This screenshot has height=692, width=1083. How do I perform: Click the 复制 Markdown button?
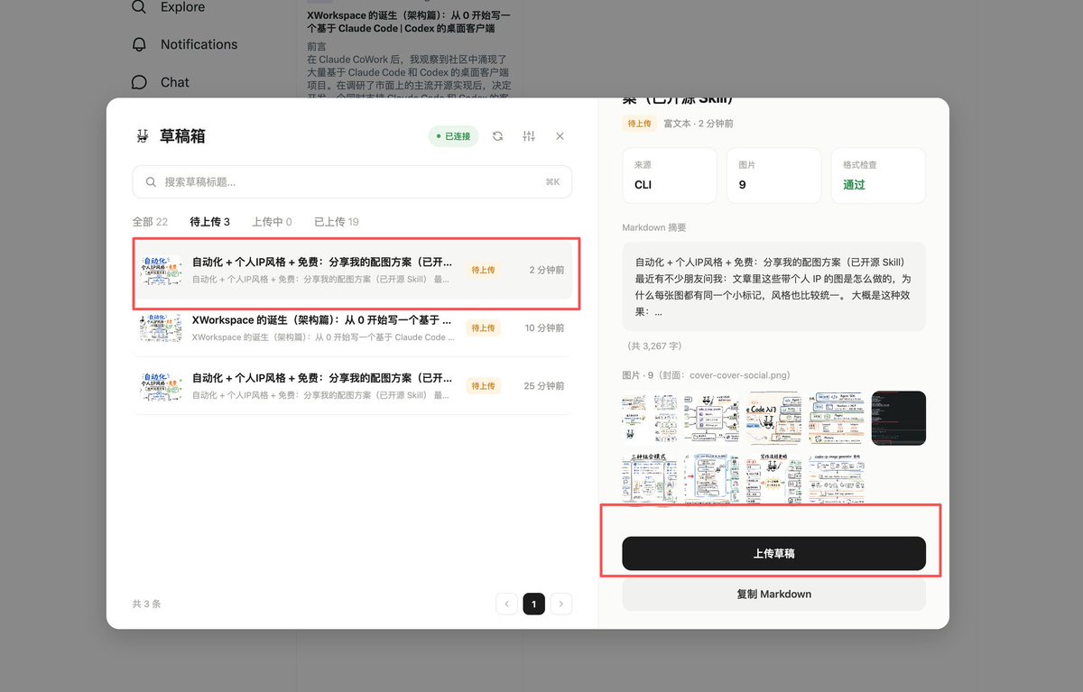coord(773,595)
